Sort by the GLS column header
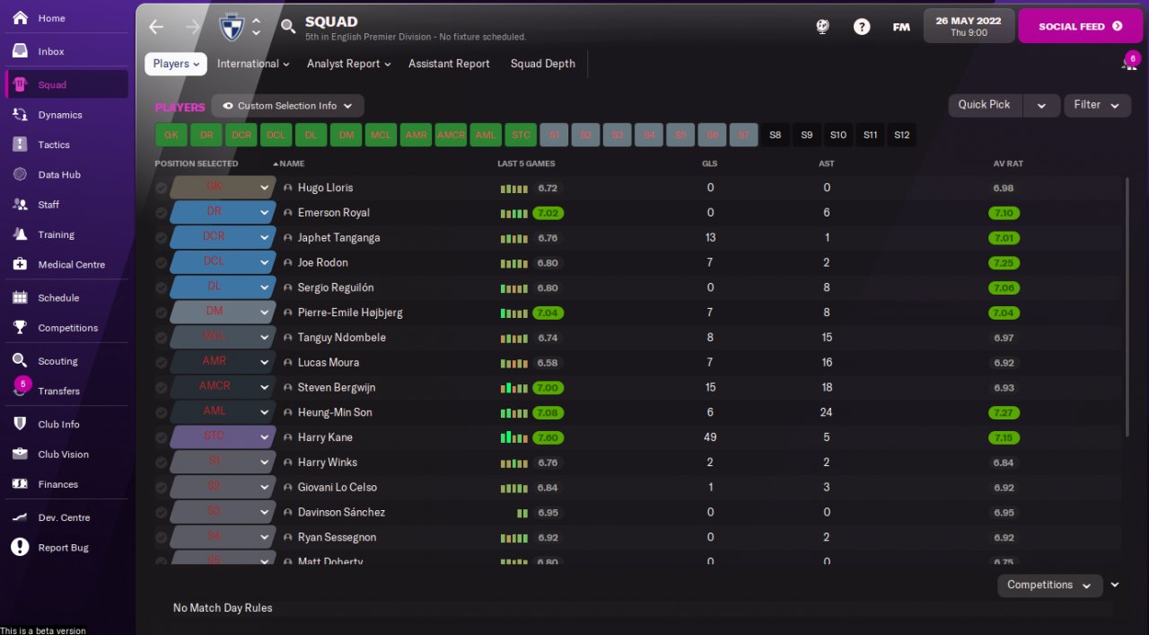Image resolution: width=1149 pixels, height=635 pixels. coord(709,163)
